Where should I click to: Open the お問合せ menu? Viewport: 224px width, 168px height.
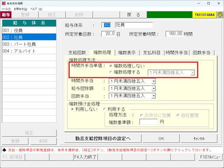(21, 9)
